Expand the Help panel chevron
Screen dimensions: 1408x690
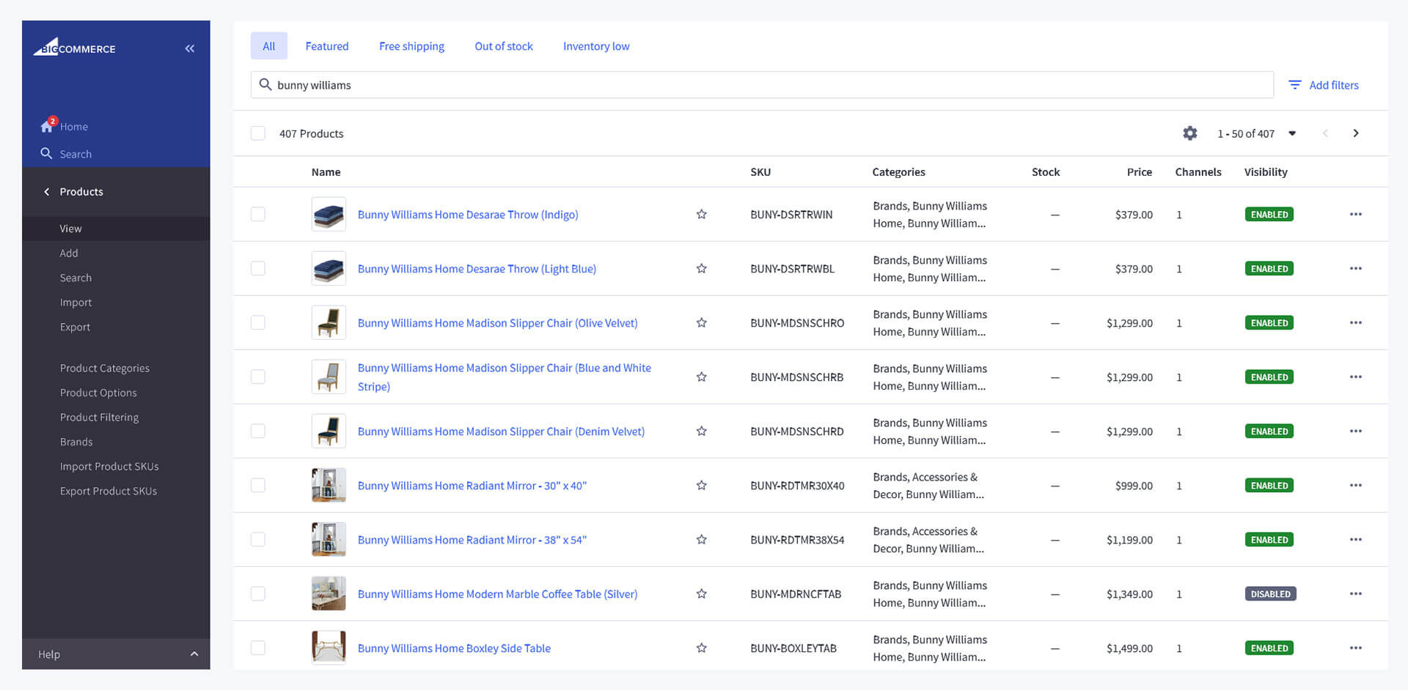coord(194,654)
